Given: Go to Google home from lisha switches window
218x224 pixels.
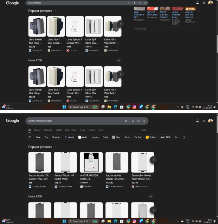Looking at the screenshot, I should (x=12, y=3).
